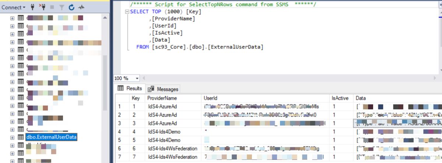This screenshot has height=163, width=442.
Task: Click the ProviderName column header
Action: coord(173,98)
